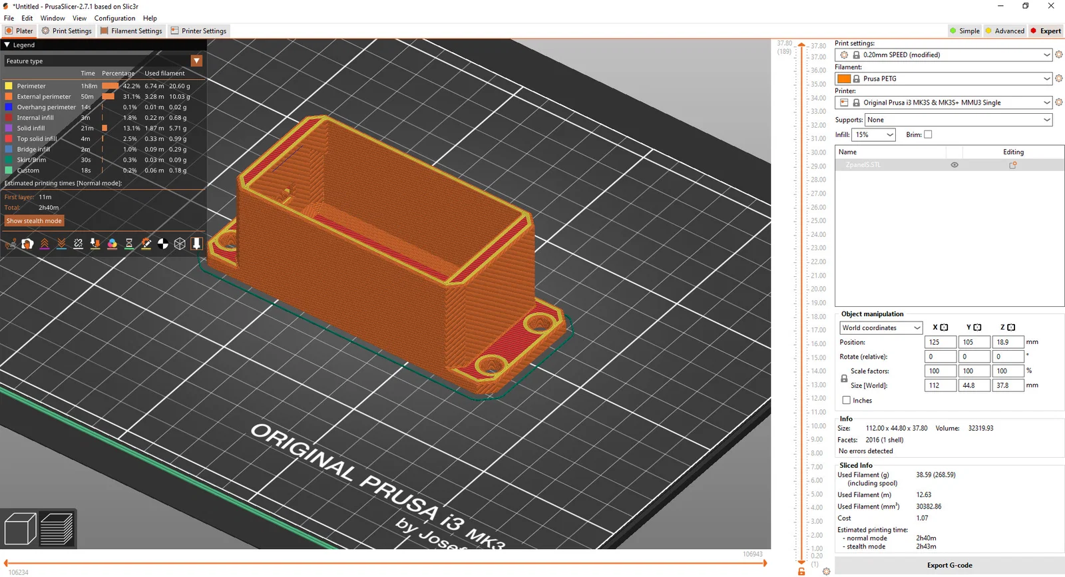Switch to the Plater tab

pos(19,31)
